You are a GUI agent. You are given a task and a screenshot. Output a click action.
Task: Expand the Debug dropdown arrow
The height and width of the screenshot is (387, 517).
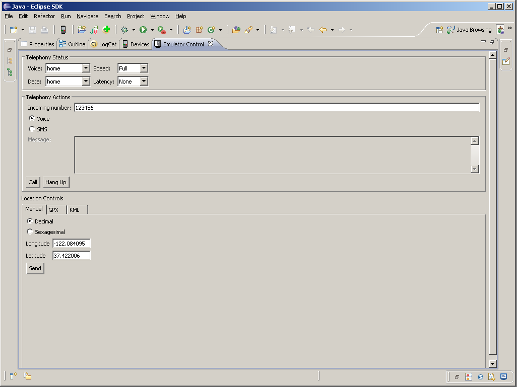point(134,30)
